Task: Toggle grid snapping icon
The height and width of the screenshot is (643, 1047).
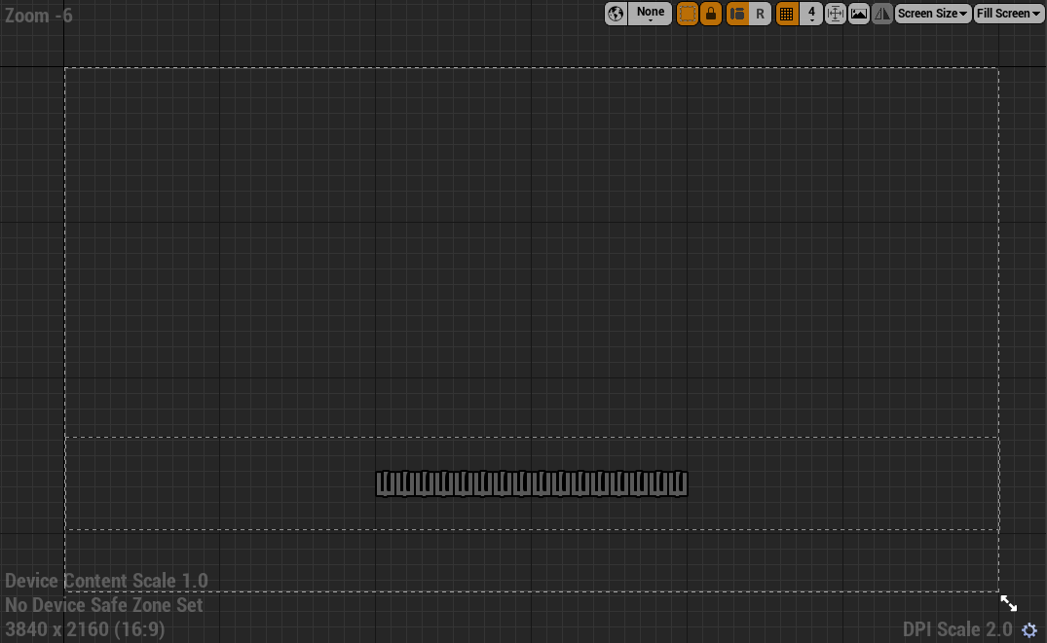Action: (787, 14)
